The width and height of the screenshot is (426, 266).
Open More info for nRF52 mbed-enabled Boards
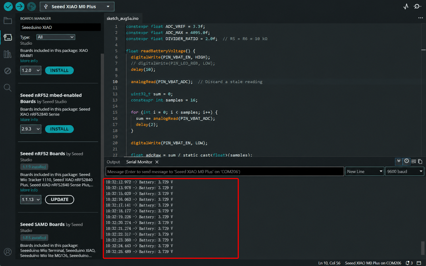(29, 120)
